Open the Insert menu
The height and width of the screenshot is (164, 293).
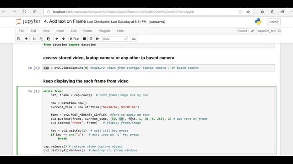coord(60,31)
